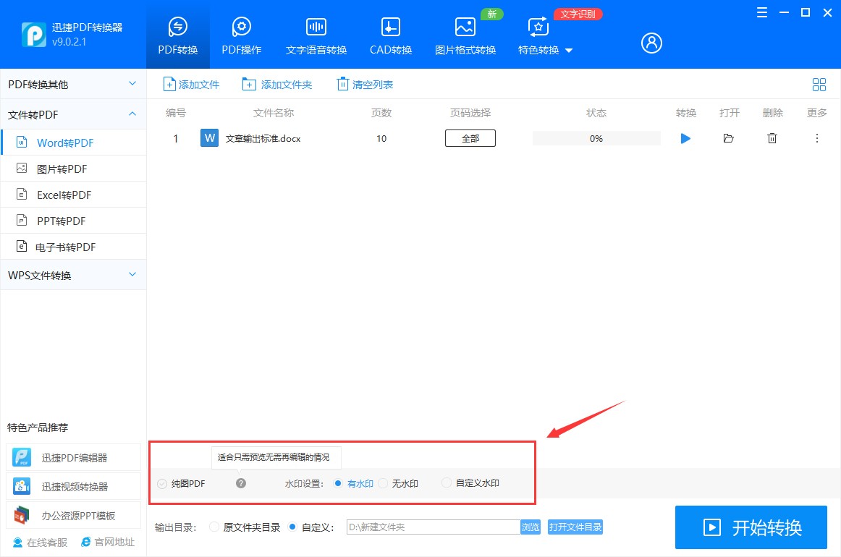Select Word转PDF in the sidebar
This screenshot has height=557, width=841.
(73, 143)
